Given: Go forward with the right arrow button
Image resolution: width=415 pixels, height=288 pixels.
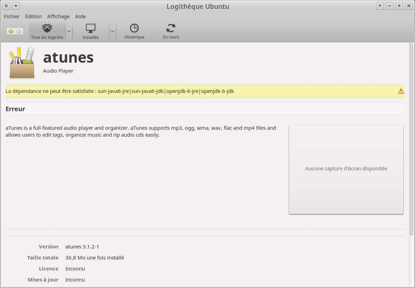Looking at the screenshot, I should tap(19, 31).
